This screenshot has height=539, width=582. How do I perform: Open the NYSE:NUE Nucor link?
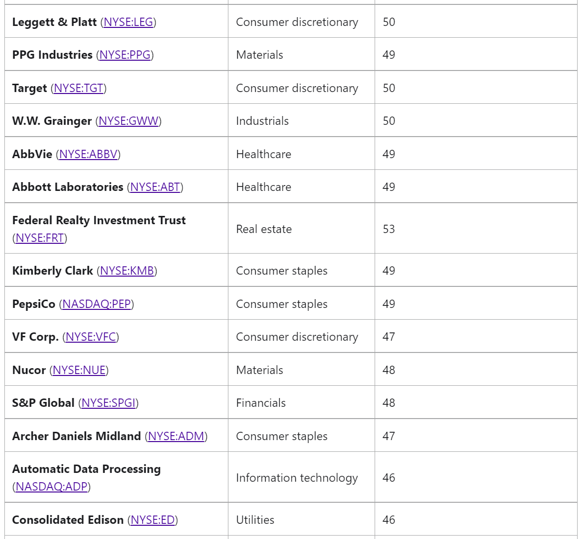pyautogui.click(x=79, y=371)
